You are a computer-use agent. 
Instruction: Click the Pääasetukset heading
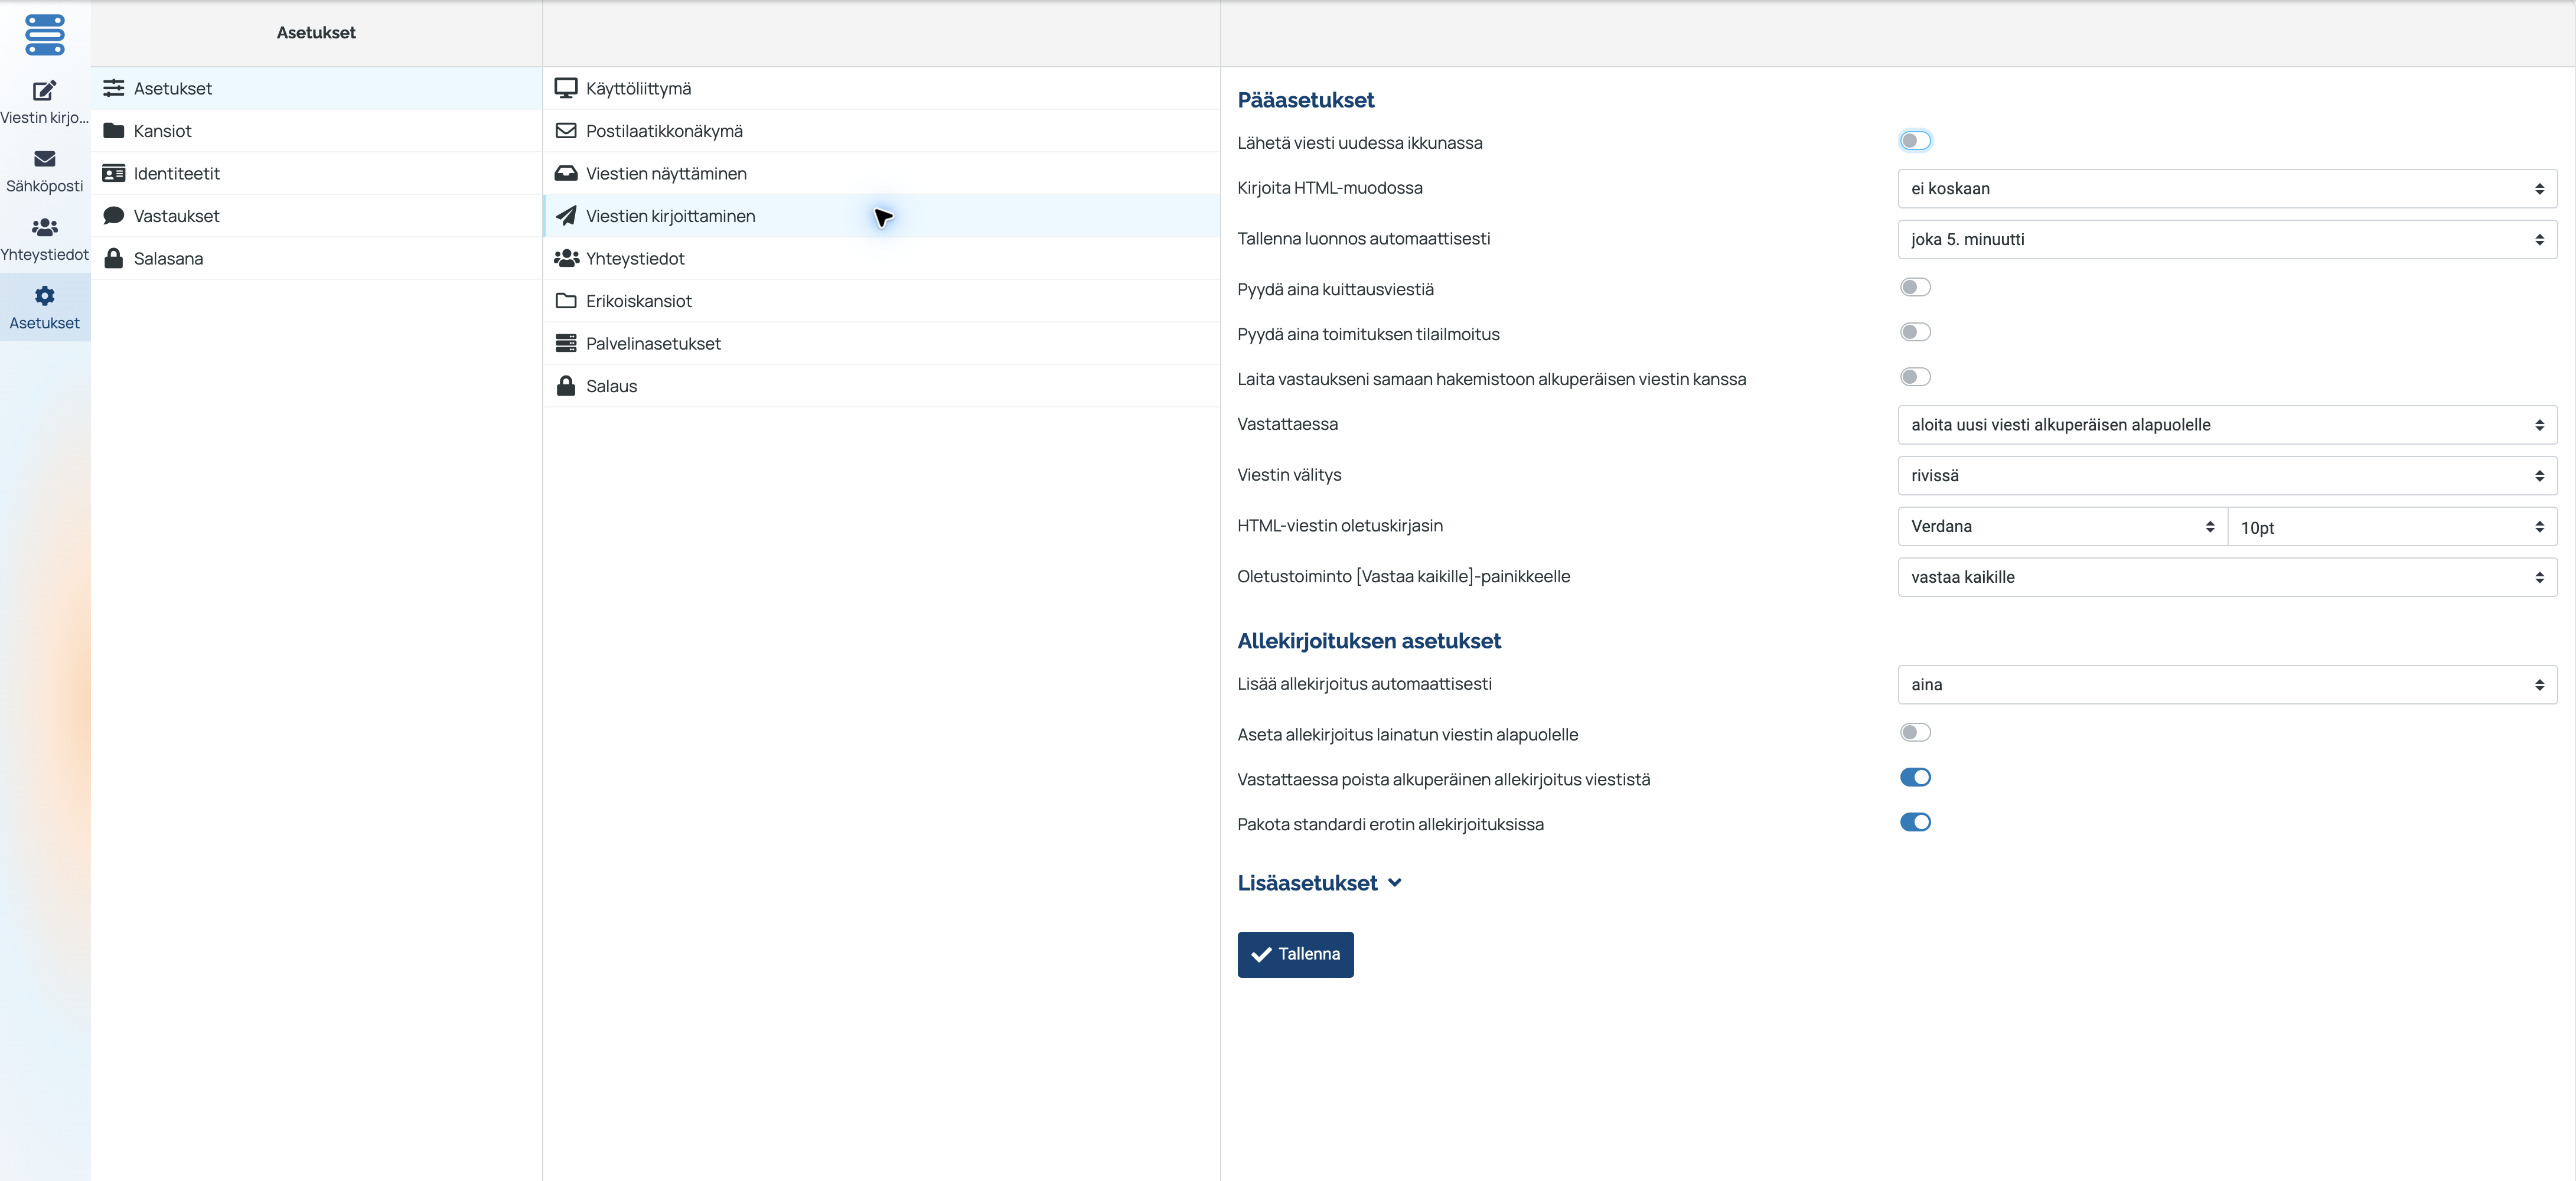click(1305, 100)
